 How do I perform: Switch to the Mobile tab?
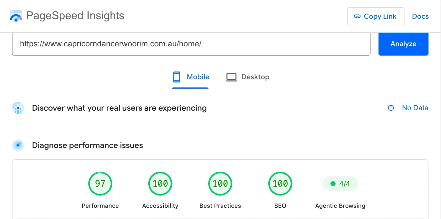[x=190, y=77]
